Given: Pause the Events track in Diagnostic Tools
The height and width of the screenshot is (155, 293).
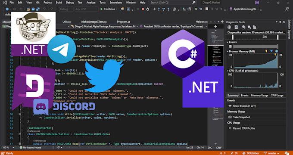Looking at the screenshot, I should click(x=230, y=46).
